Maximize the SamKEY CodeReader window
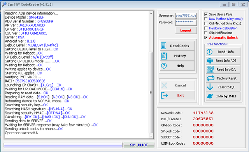 coord(234,4)
